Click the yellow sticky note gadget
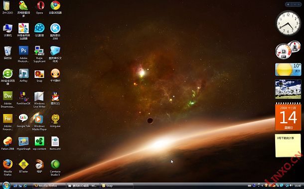This screenshot has width=304, height=189. (x=288, y=146)
